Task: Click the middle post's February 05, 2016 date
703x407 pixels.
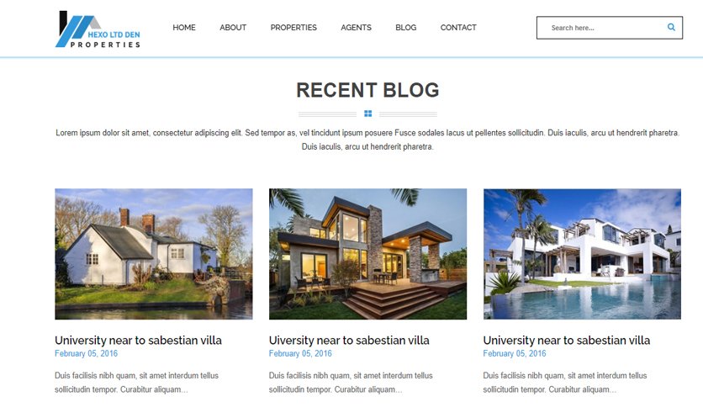Action: (300, 354)
